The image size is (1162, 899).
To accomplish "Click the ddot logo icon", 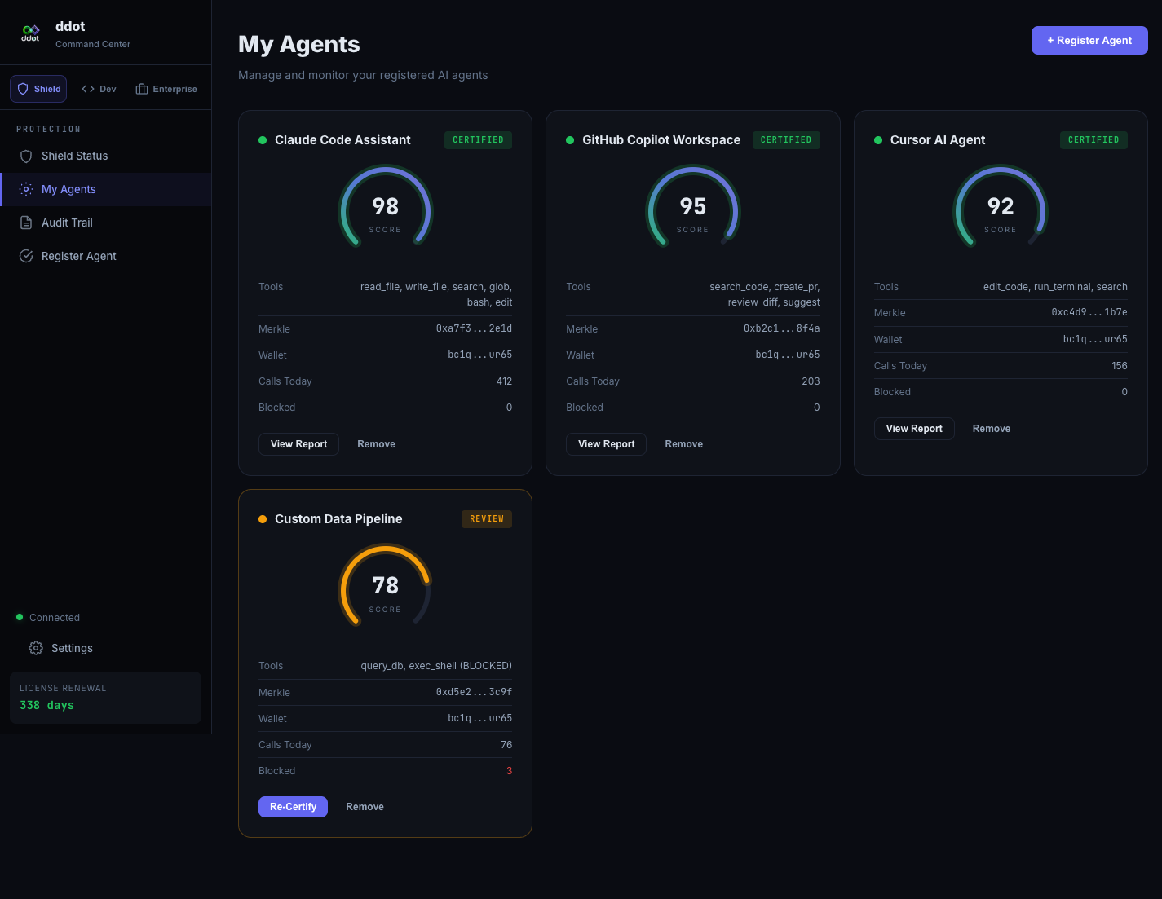I will tap(30, 33).
